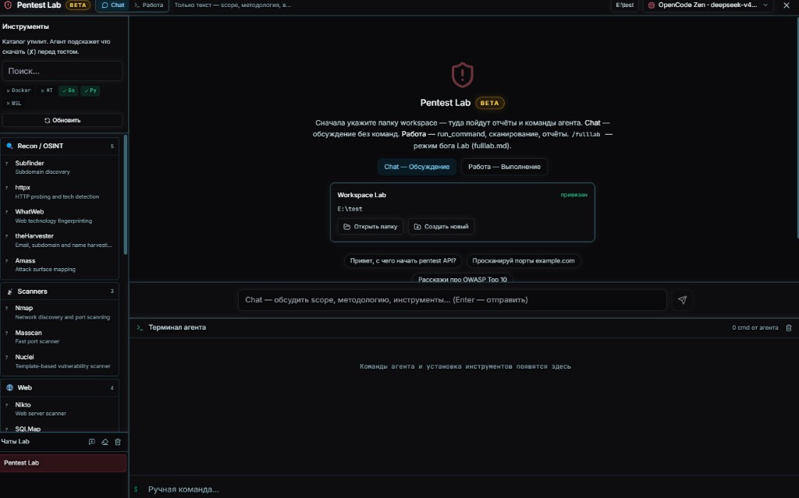Click the Создать новый button
The height and width of the screenshot is (498, 799).
pos(442,227)
